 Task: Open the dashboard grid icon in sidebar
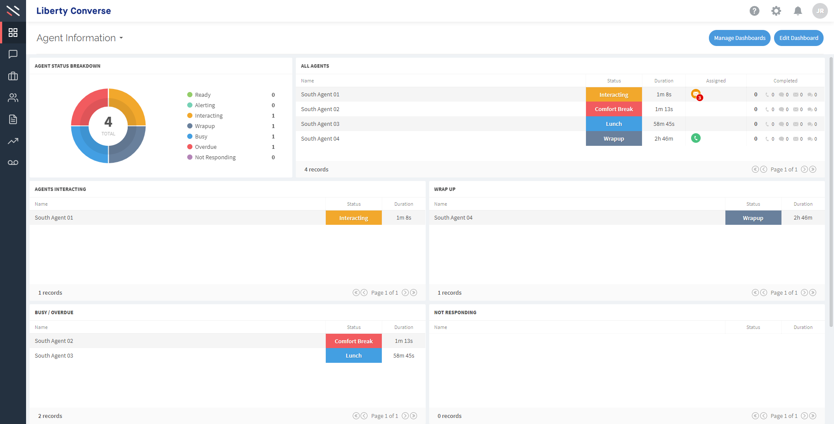tap(13, 33)
